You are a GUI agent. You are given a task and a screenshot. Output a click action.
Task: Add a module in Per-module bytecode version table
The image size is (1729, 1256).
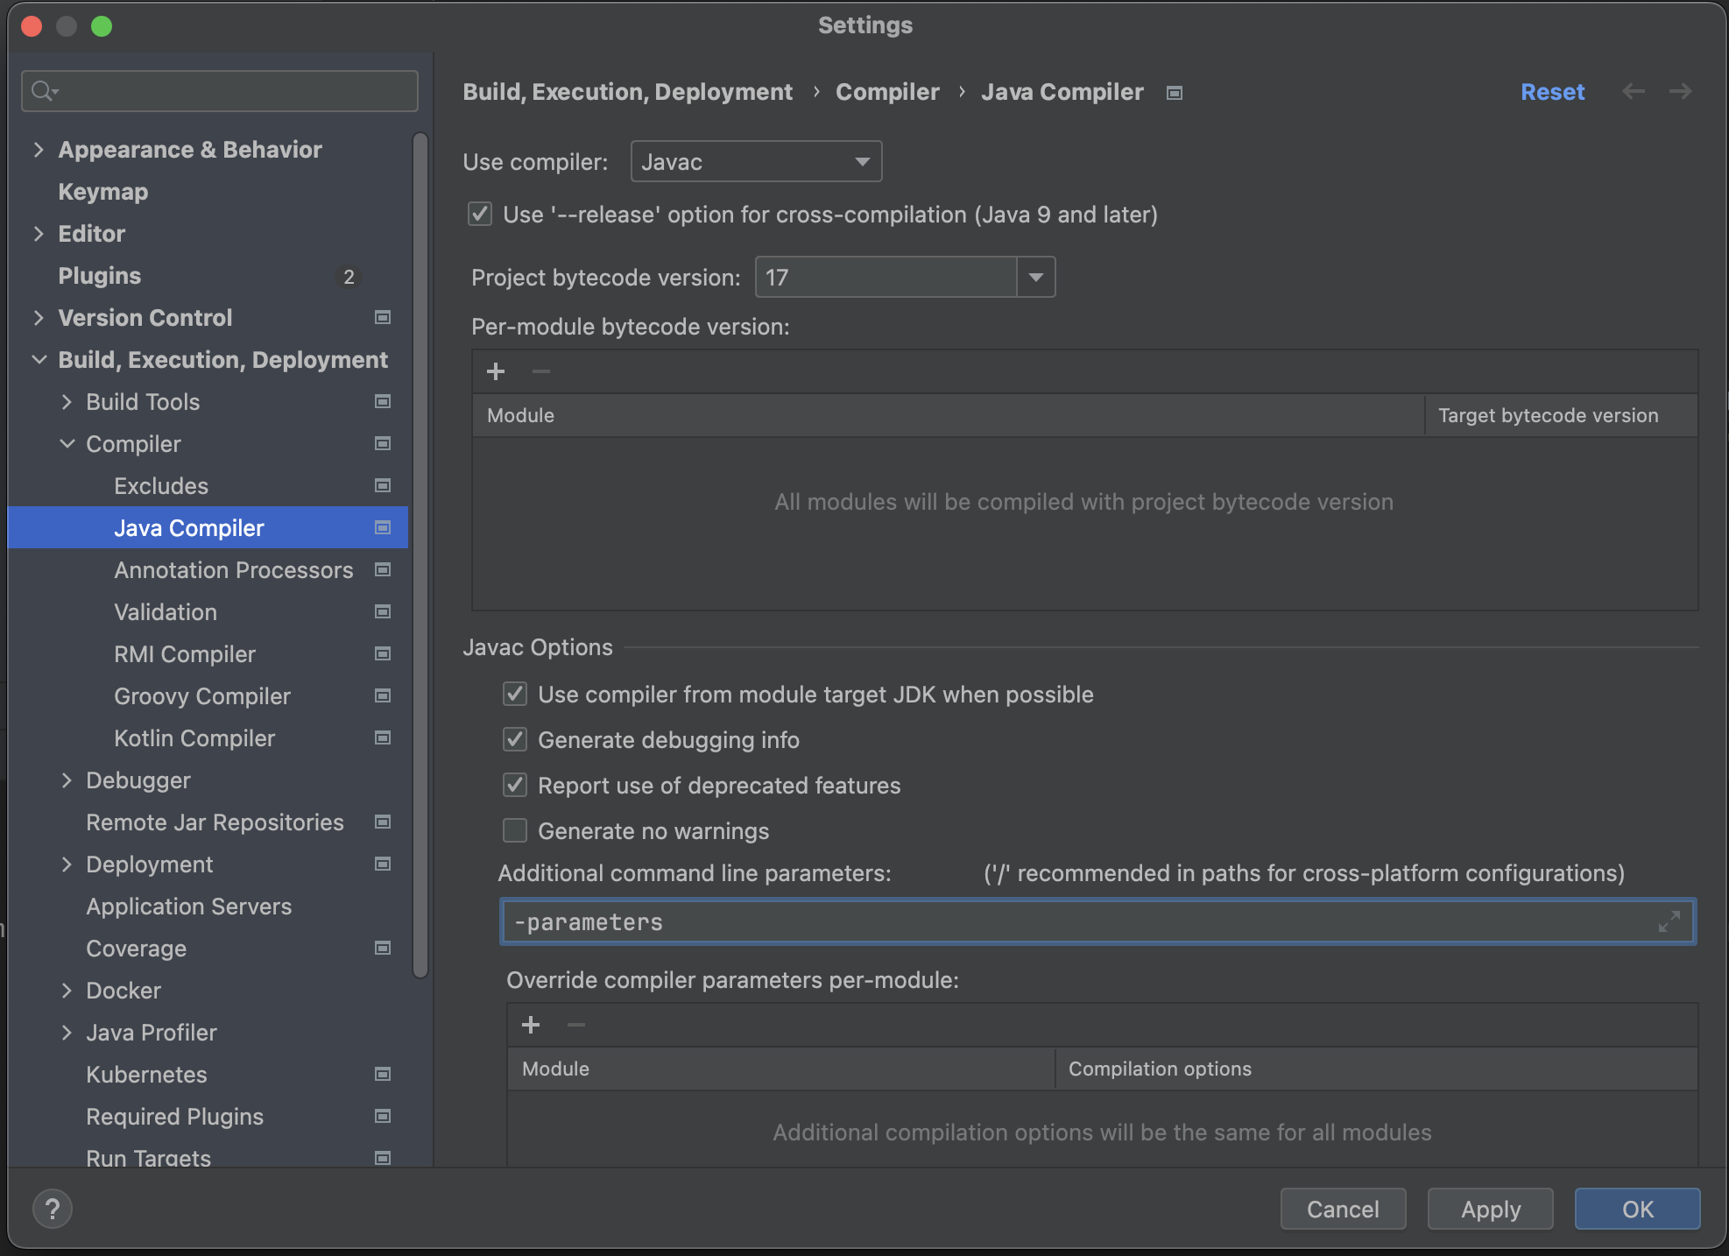(496, 371)
